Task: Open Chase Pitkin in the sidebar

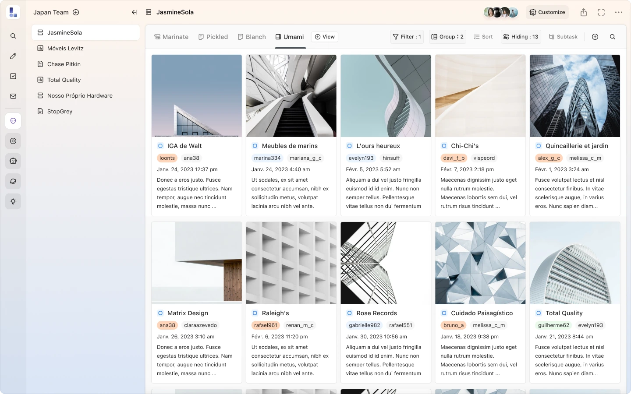Action: [86, 64]
